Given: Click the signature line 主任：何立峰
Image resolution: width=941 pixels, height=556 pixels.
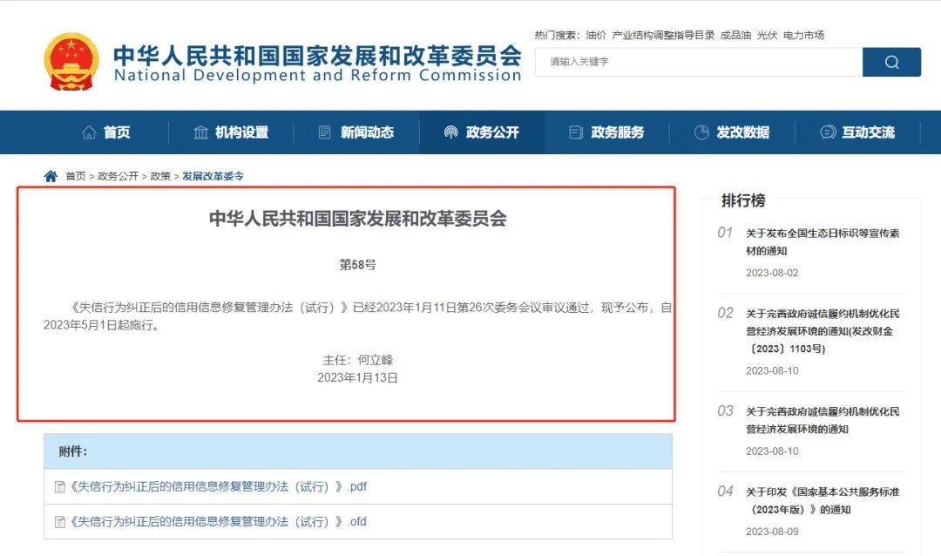Looking at the screenshot, I should point(358,360).
